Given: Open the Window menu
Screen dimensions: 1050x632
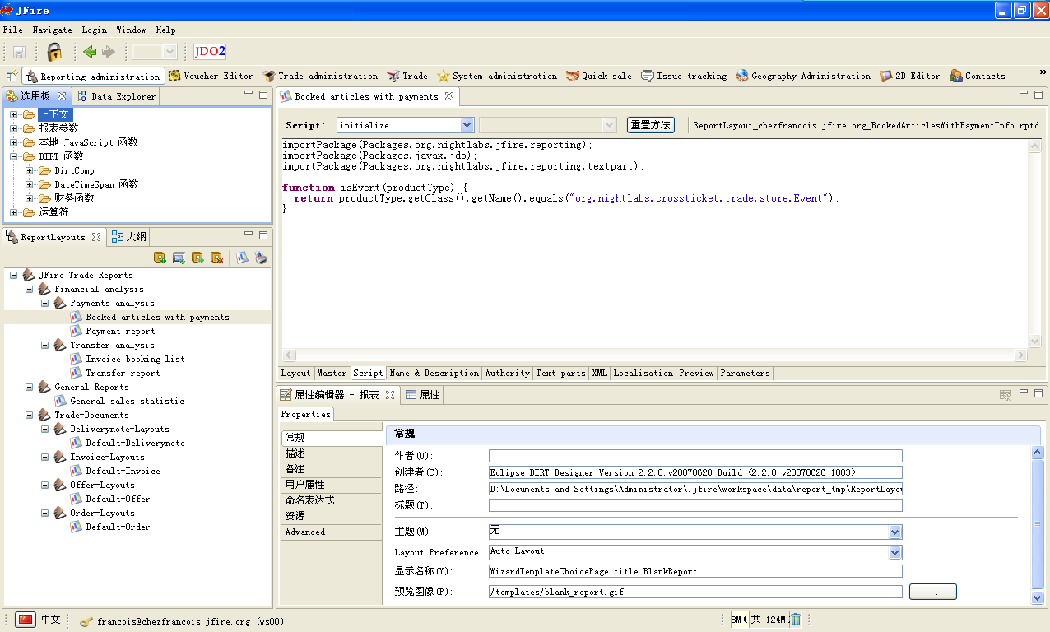Looking at the screenshot, I should (x=131, y=30).
